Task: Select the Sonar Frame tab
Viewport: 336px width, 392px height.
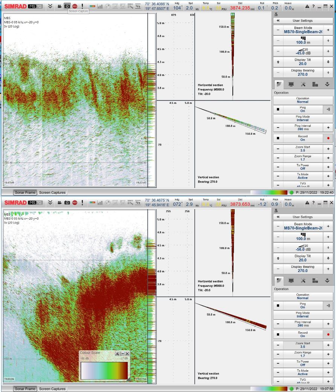Action: [x=25, y=192]
